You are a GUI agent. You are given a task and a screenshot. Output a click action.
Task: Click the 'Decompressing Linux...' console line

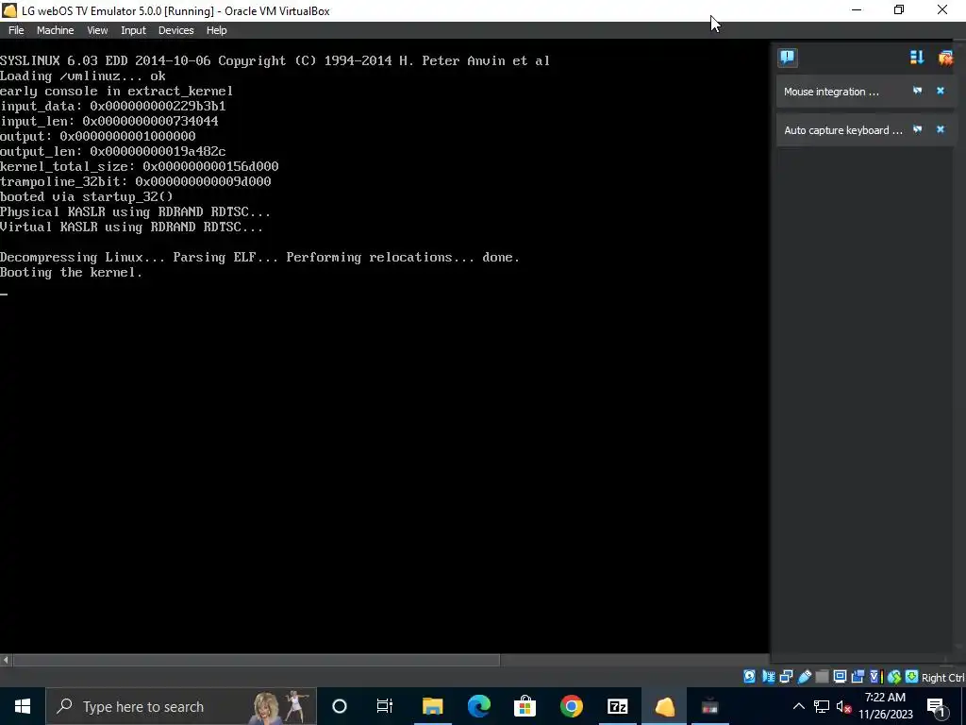click(259, 257)
